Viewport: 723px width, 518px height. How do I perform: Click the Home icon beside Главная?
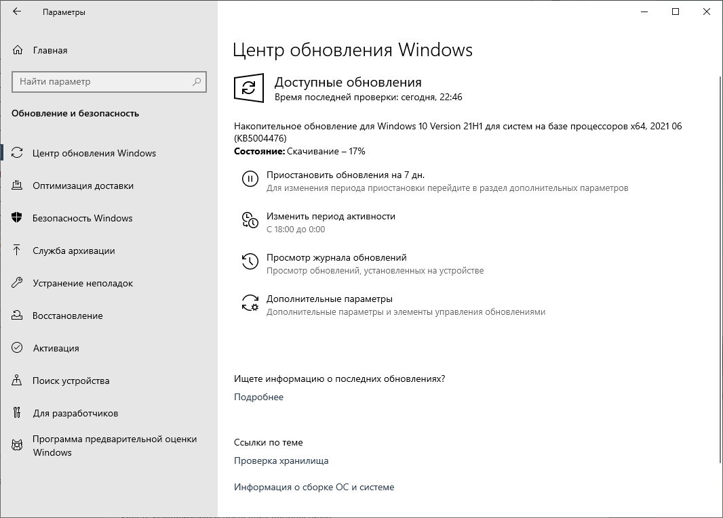[18, 50]
